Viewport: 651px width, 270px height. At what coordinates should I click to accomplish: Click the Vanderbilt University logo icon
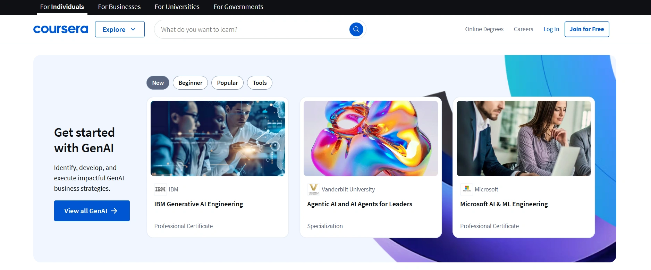point(313,189)
